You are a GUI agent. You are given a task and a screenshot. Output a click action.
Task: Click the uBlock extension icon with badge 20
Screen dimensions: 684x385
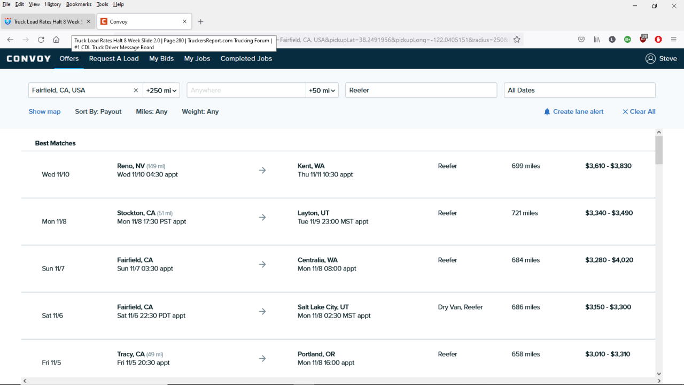click(643, 39)
